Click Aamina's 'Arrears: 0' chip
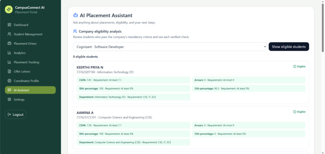 248,125
